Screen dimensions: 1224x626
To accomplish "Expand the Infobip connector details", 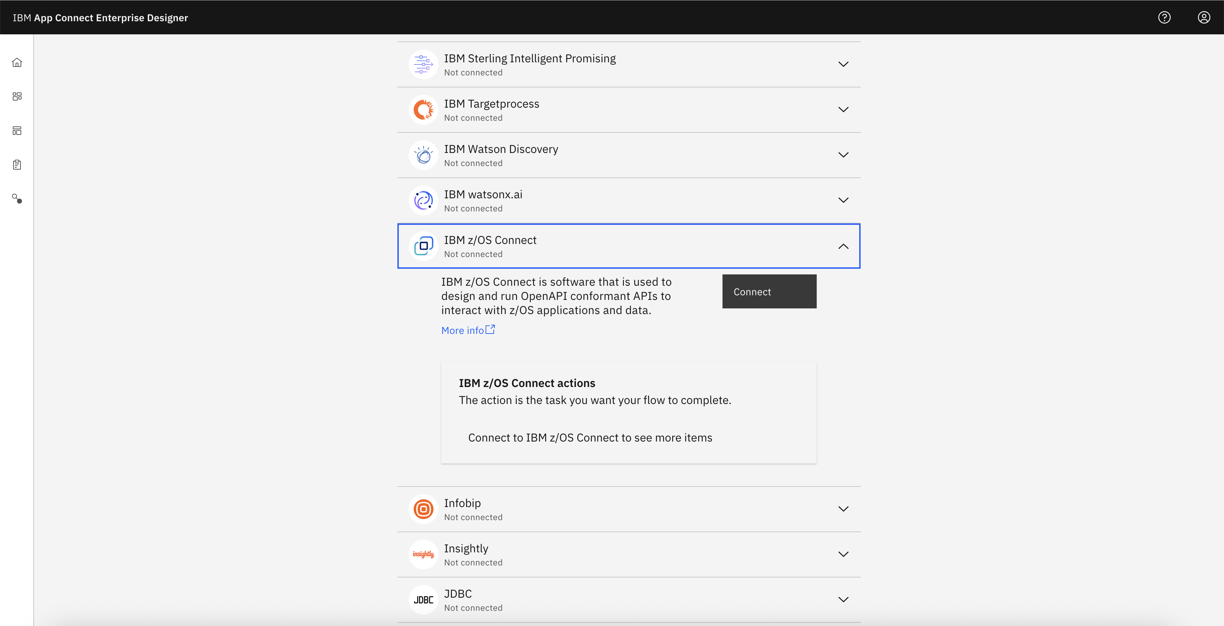I will (x=843, y=509).
